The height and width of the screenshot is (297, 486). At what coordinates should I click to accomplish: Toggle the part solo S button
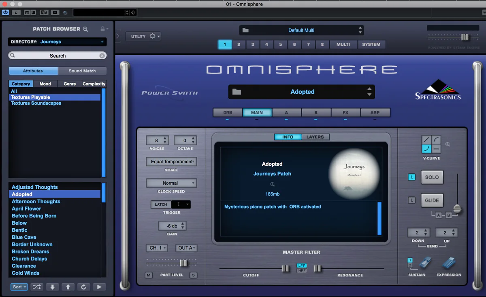coord(193,275)
